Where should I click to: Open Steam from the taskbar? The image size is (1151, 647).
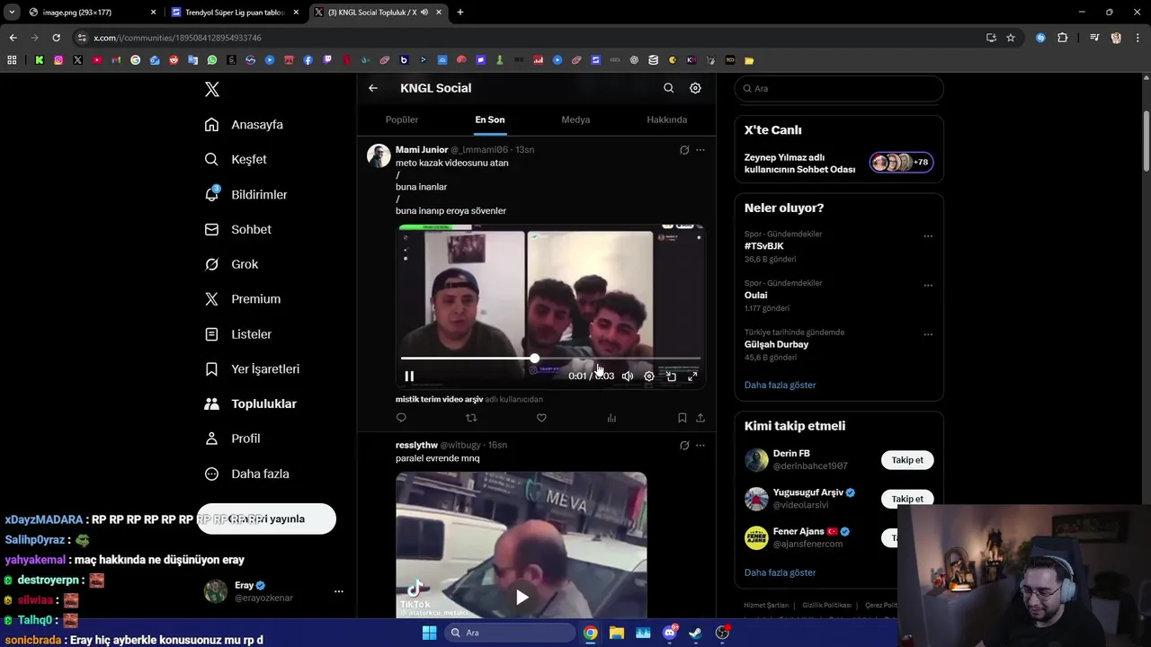pyautogui.click(x=695, y=633)
